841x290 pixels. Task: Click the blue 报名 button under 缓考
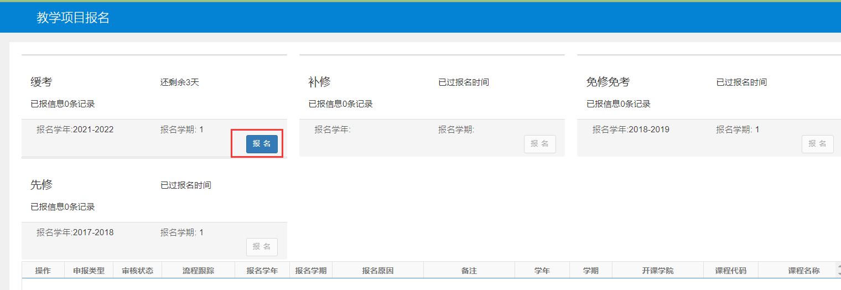coord(262,144)
